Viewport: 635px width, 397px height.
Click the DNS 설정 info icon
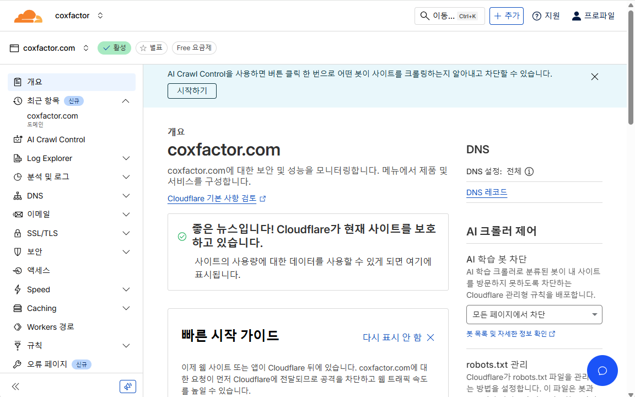click(529, 171)
